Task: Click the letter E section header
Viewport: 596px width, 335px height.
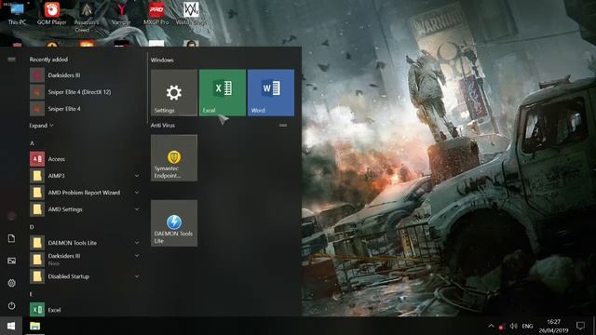Action: [32, 294]
